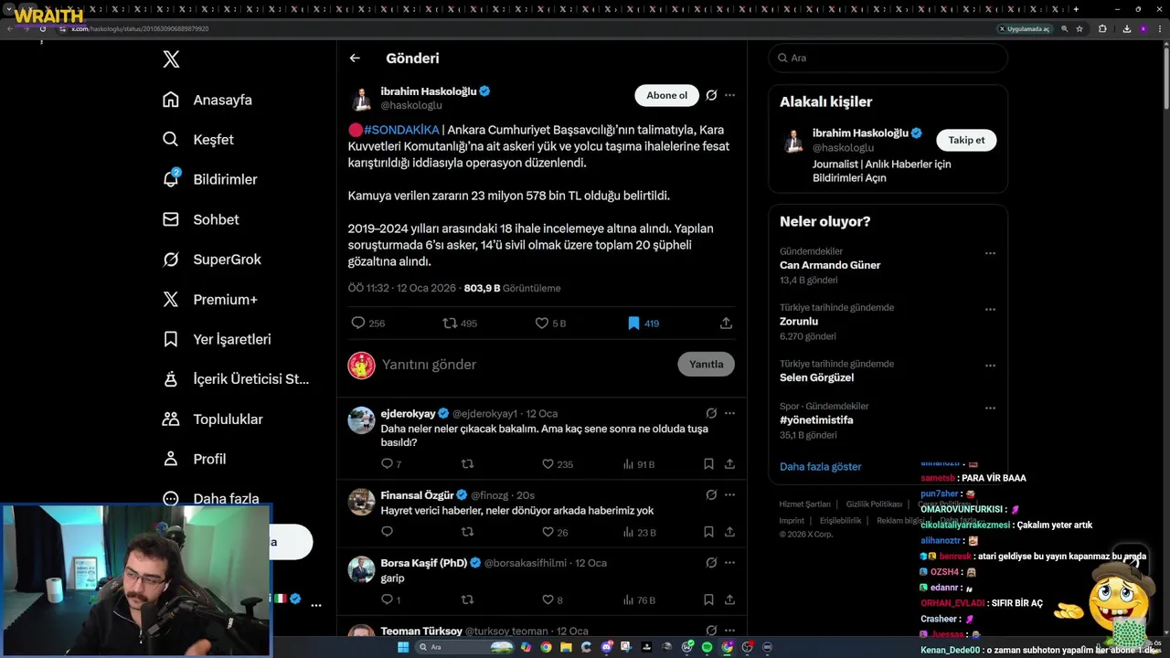
Task: Like Finansal Özgür reply with 26
Action: pos(548,532)
